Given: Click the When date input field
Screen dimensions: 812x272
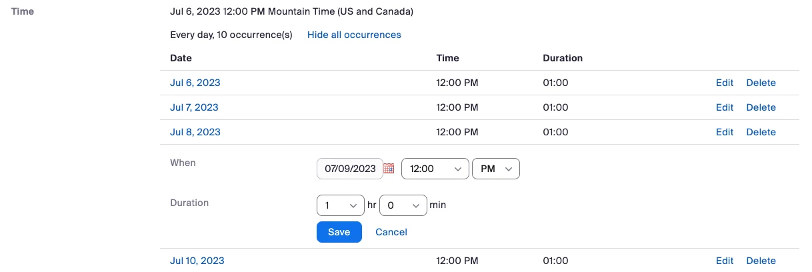Looking at the screenshot, I should [350, 169].
